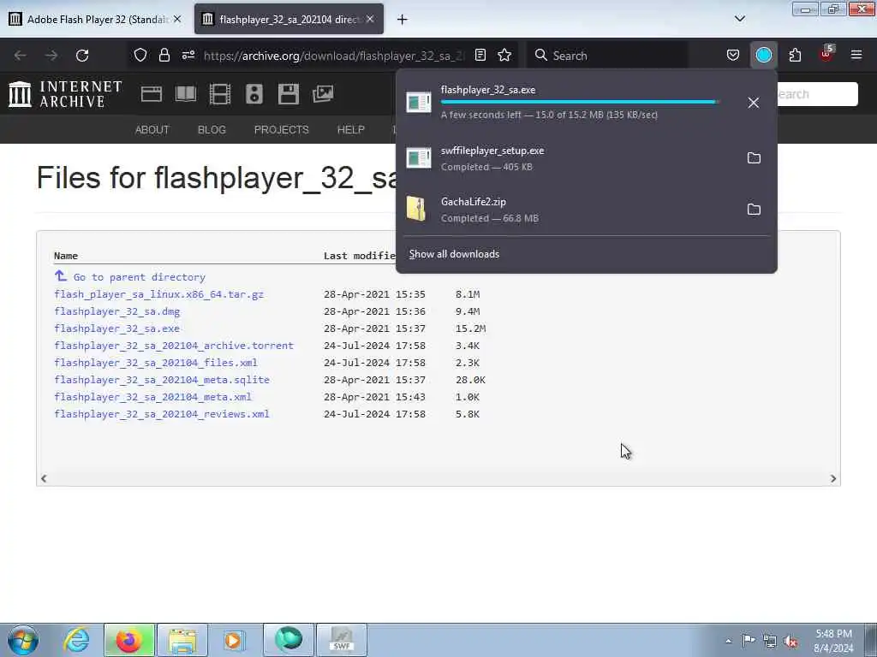The width and height of the screenshot is (877, 657).
Task: Open Firefox application hamburger menu
Action: (x=856, y=56)
